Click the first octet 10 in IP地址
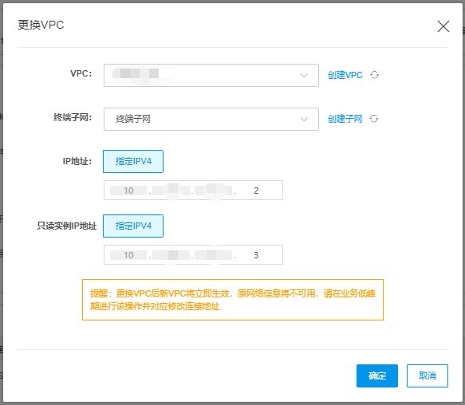This screenshot has height=405, width=465. coord(128,191)
